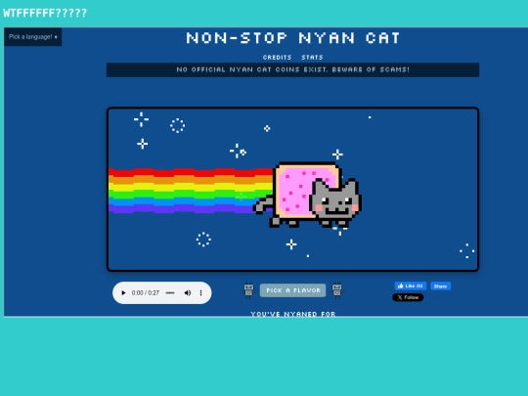Open the Credits link

[277, 58]
